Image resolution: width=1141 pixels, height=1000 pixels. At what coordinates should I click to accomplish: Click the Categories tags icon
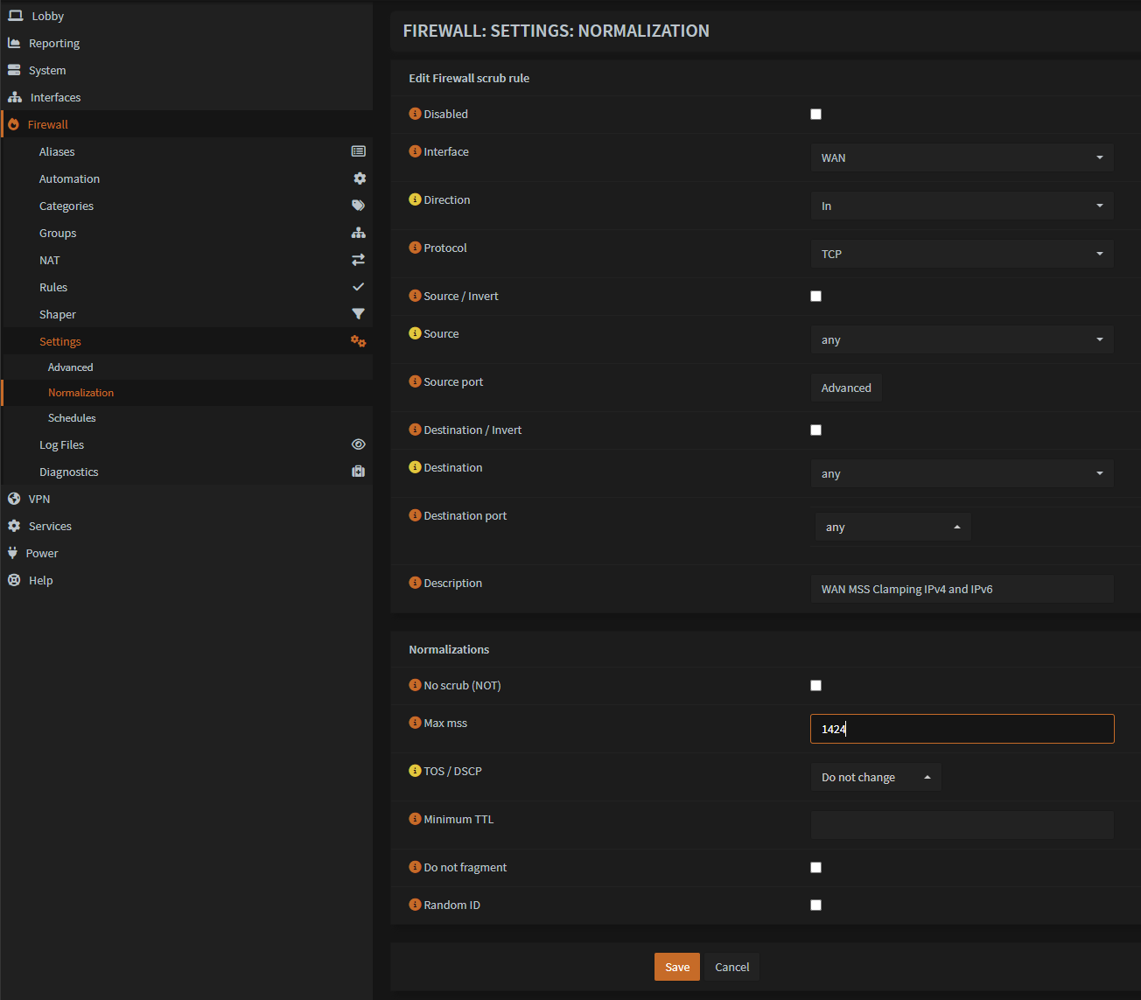(358, 206)
